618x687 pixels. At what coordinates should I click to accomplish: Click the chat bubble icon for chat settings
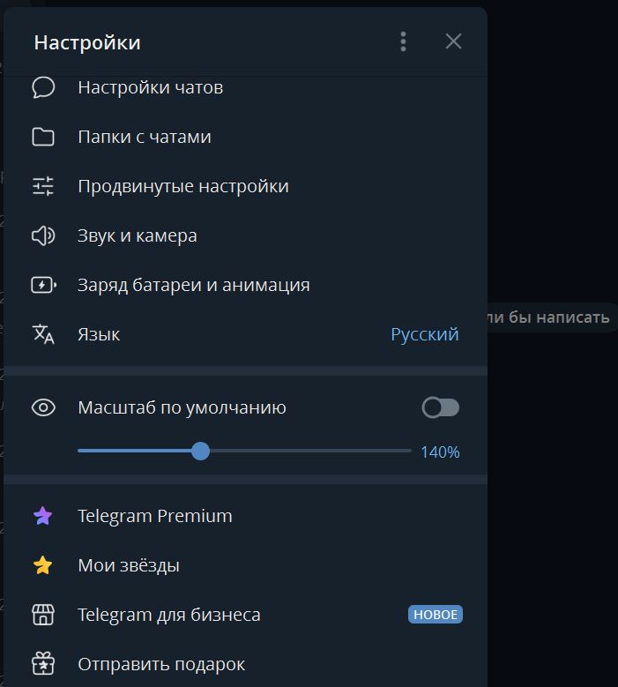[43, 87]
